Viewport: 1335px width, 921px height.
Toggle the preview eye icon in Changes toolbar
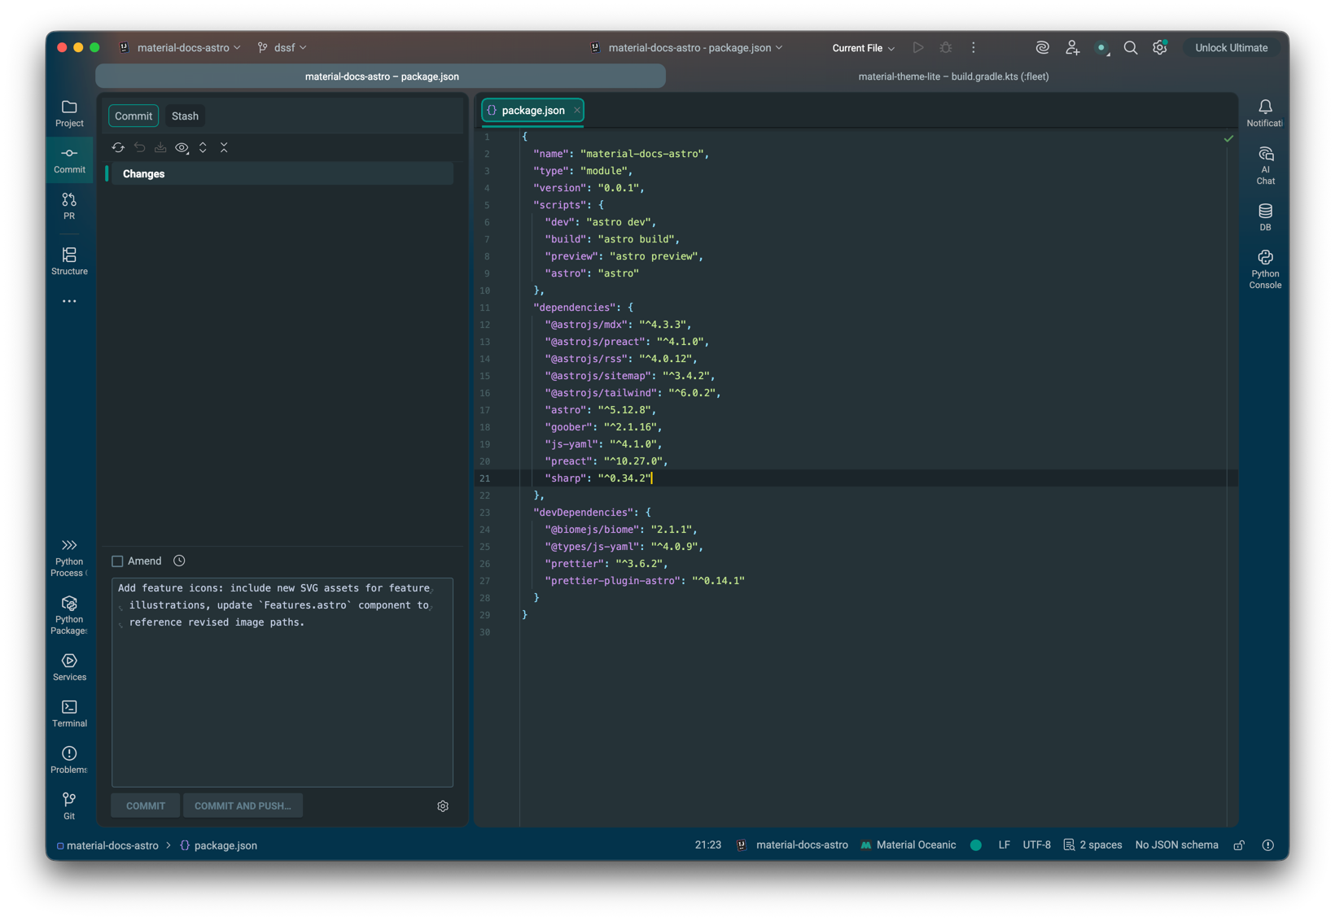182,148
